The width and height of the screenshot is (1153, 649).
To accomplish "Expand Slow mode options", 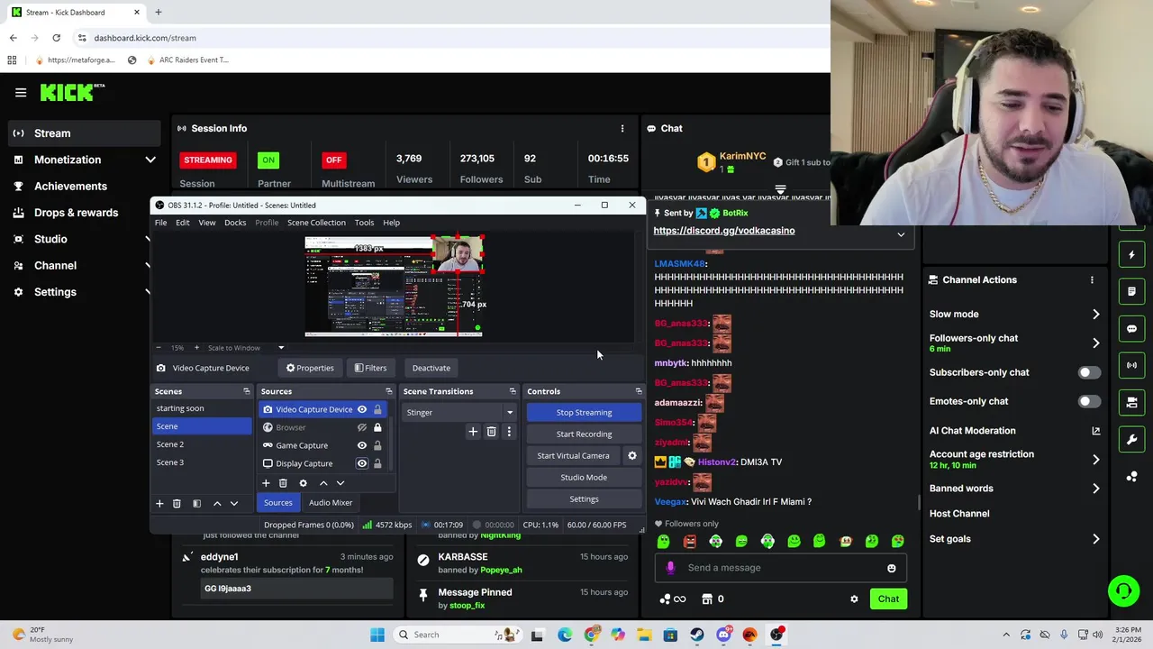I will click(x=1095, y=315).
